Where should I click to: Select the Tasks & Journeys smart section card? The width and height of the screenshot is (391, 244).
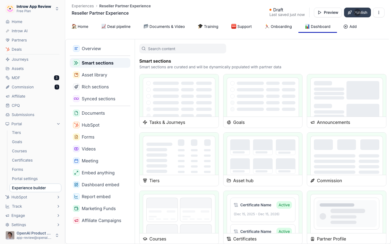point(179,101)
